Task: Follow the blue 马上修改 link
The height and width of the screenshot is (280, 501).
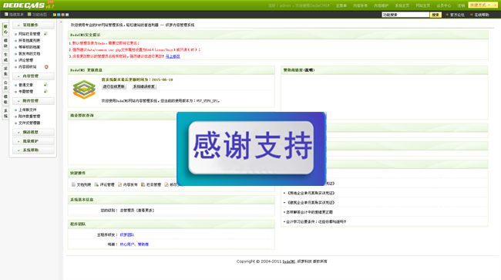Action: (173, 56)
